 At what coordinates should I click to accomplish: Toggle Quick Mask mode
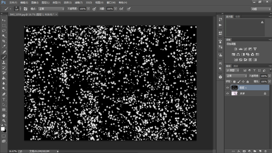[x=4, y=136]
